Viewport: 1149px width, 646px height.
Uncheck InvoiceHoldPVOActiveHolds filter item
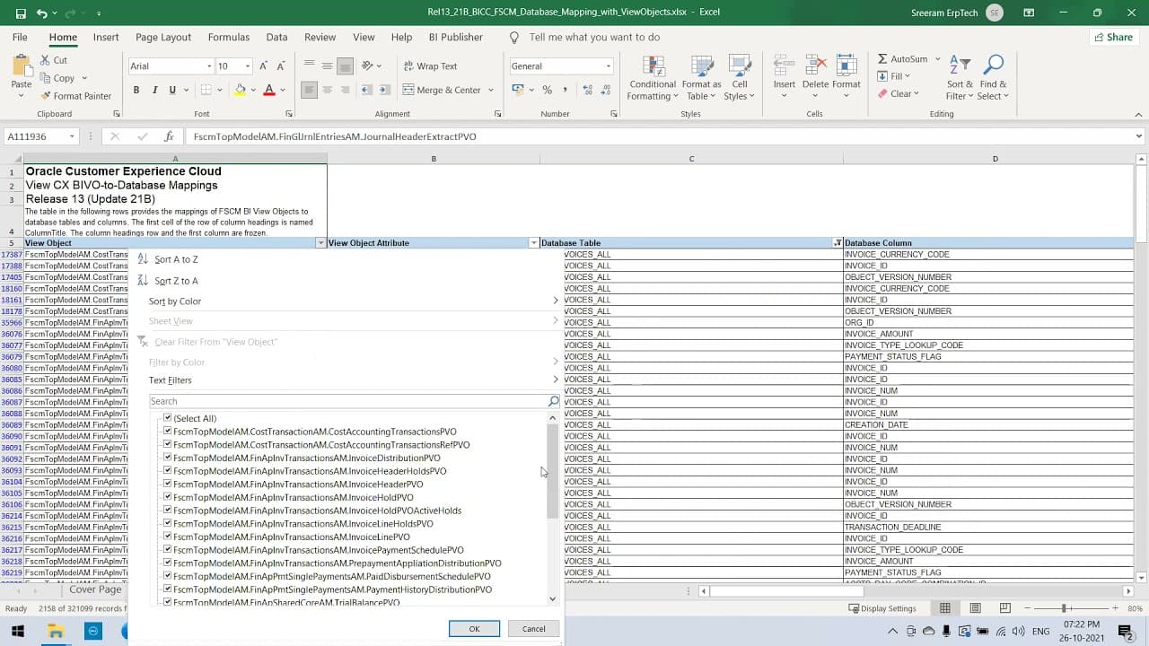pos(167,511)
